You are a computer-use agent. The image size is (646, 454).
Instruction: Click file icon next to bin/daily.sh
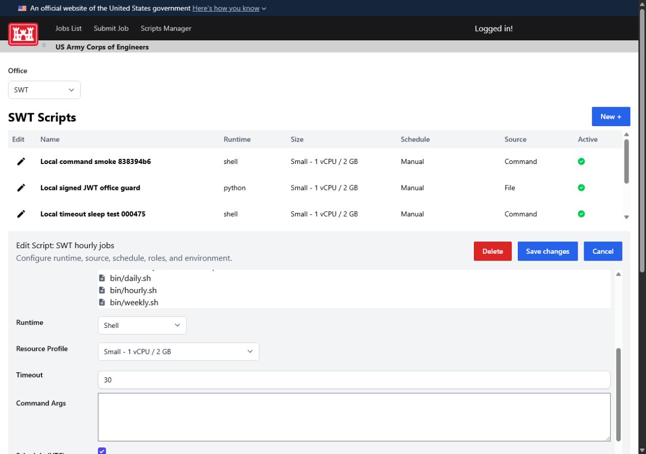(x=102, y=278)
